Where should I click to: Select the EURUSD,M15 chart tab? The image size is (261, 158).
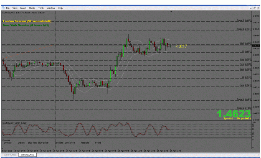27,155
